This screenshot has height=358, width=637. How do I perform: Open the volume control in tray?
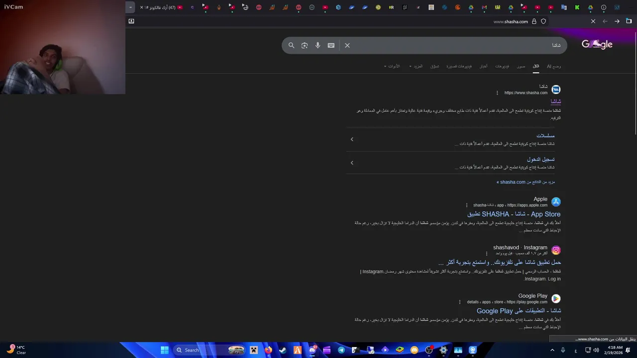pyautogui.click(x=596, y=350)
